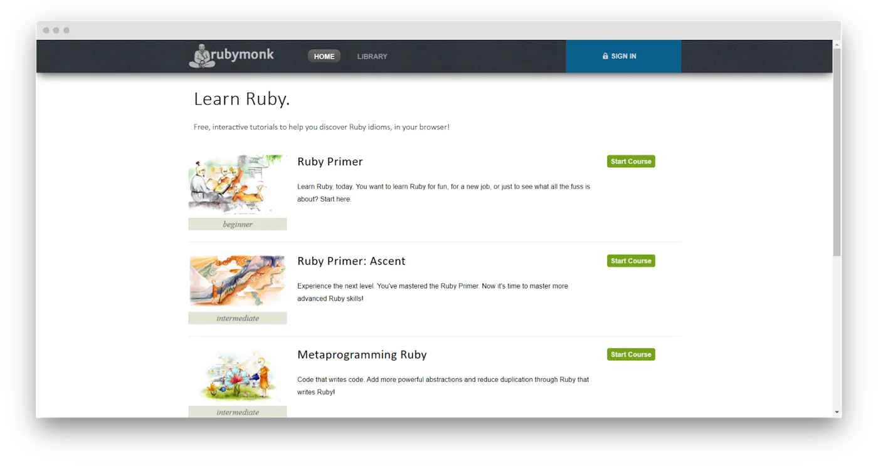
Task: Open the Home navigation tab
Action: 324,56
